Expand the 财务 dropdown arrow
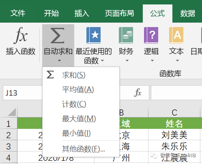202x164 pixels. click(x=127, y=61)
